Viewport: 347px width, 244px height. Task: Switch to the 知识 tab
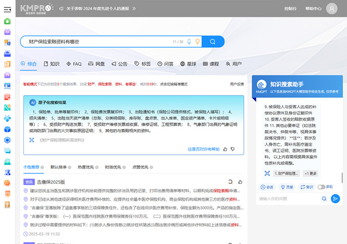[x=52, y=64]
